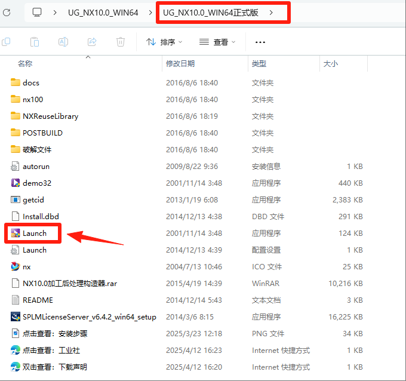Click the copy icon in toolbar

point(6,42)
